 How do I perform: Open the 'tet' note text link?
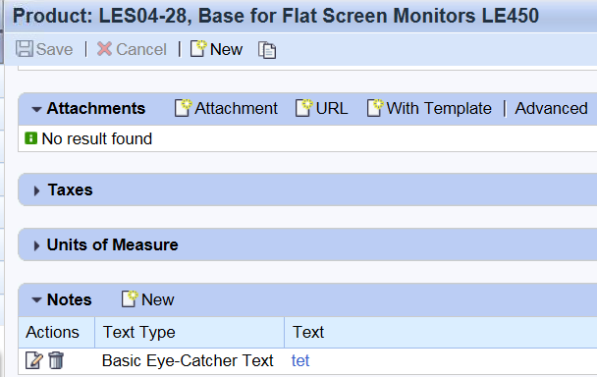tap(300, 360)
